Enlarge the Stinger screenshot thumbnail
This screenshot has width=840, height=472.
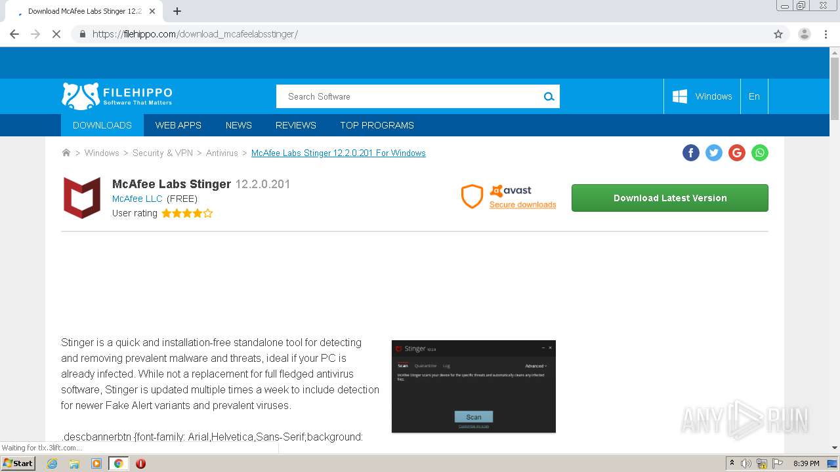point(474,386)
